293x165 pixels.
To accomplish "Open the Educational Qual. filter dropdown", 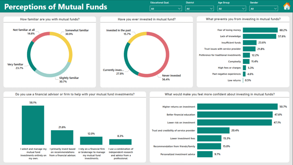I will tap(165, 8).
